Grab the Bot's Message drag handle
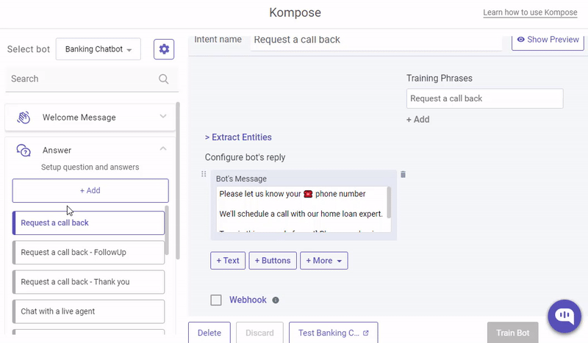Image resolution: width=588 pixels, height=343 pixels. point(204,174)
